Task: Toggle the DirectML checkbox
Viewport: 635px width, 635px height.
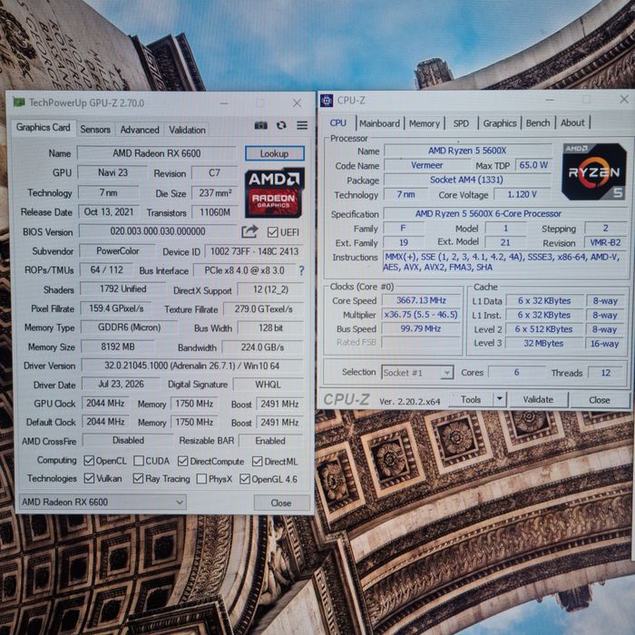Action: point(257,461)
